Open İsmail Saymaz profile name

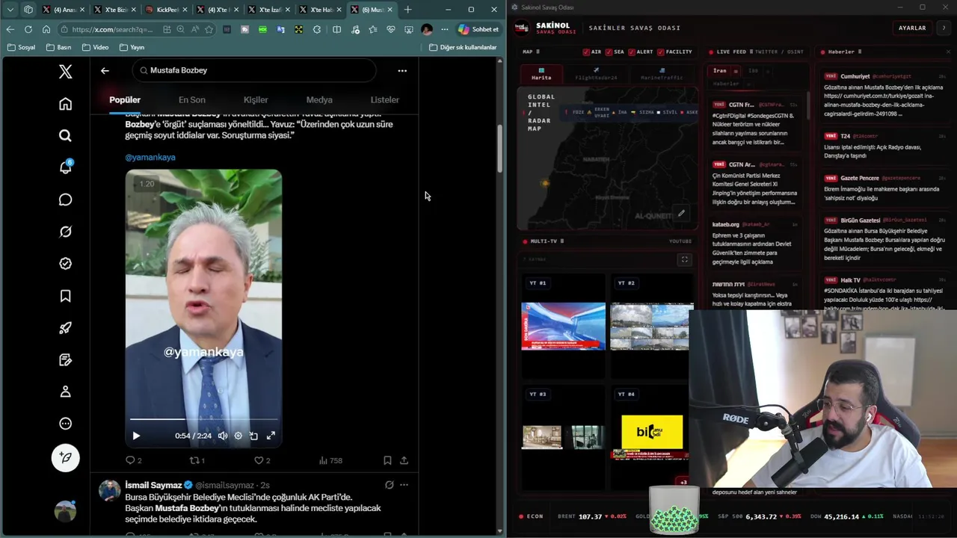pos(153,485)
